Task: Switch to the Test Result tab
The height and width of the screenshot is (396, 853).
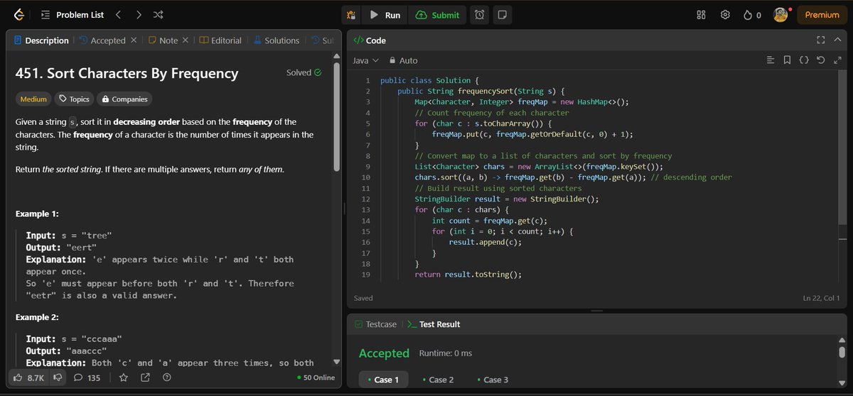Action: pos(434,324)
